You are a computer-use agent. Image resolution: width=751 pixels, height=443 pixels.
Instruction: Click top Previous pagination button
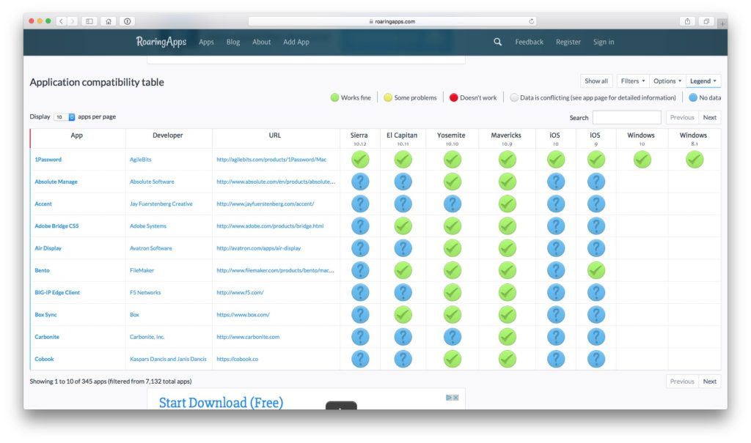[682, 117]
